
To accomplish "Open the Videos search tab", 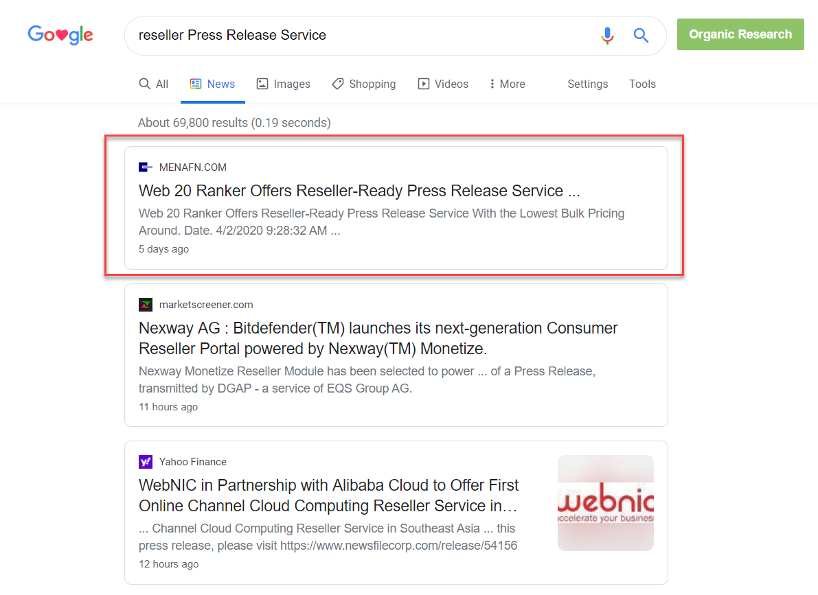I will coord(443,84).
